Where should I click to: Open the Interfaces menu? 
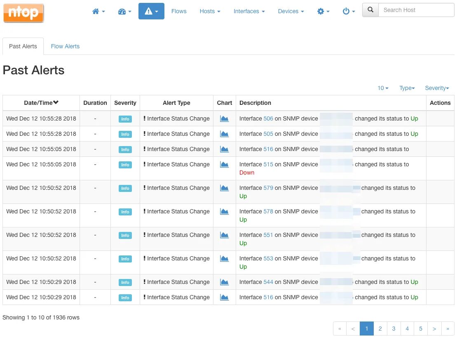click(249, 11)
